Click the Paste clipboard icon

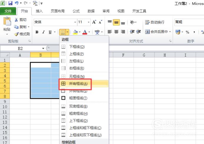[x=7, y=21]
